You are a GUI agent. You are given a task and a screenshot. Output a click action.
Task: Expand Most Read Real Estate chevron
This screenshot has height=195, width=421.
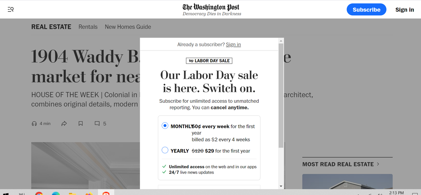378,164
